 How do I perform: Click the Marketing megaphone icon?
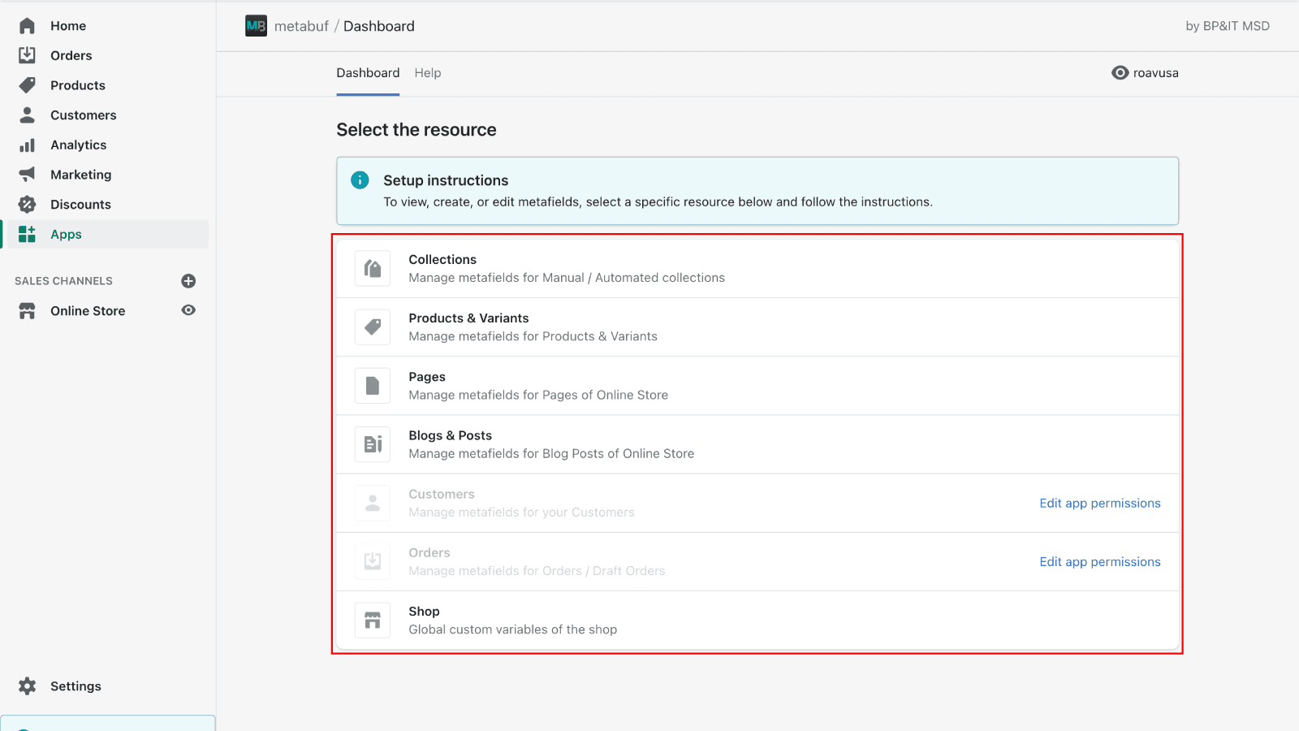pos(27,174)
